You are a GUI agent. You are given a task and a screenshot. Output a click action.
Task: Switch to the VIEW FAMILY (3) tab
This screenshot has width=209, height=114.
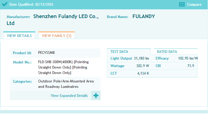(57, 35)
